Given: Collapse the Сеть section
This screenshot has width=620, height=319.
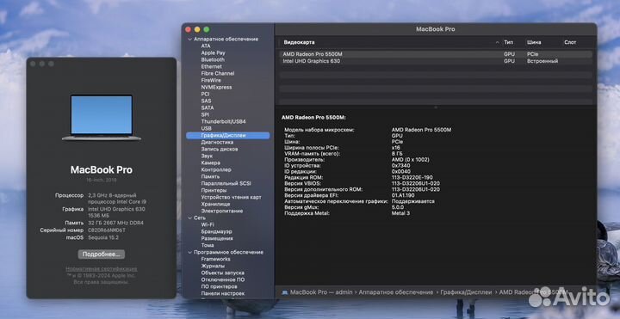Looking at the screenshot, I should [189, 218].
